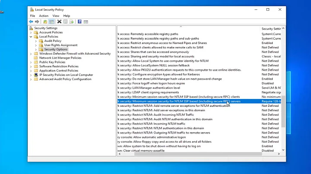Select Audit Policy in the tree

(53, 41)
